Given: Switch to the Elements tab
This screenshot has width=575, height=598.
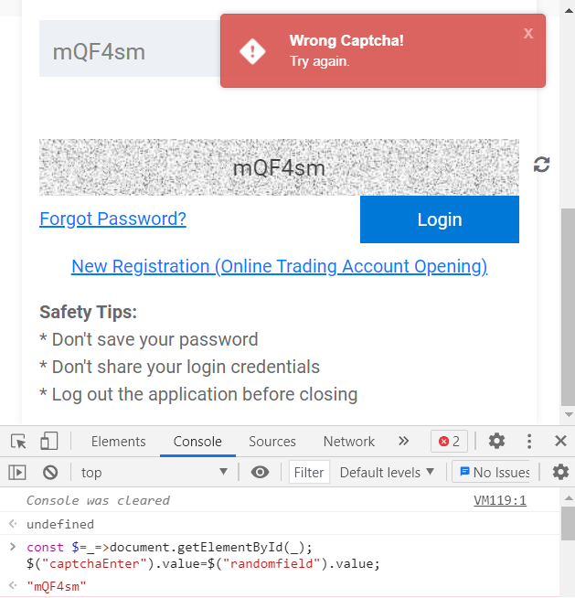Looking at the screenshot, I should point(118,442).
